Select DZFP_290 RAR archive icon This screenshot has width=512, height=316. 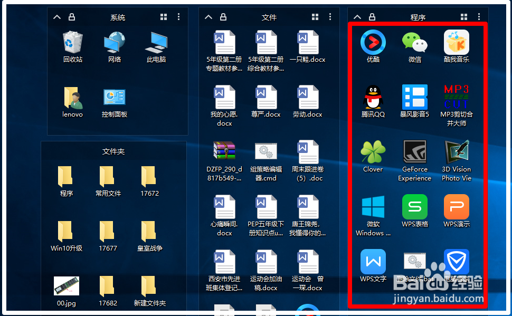point(224,150)
